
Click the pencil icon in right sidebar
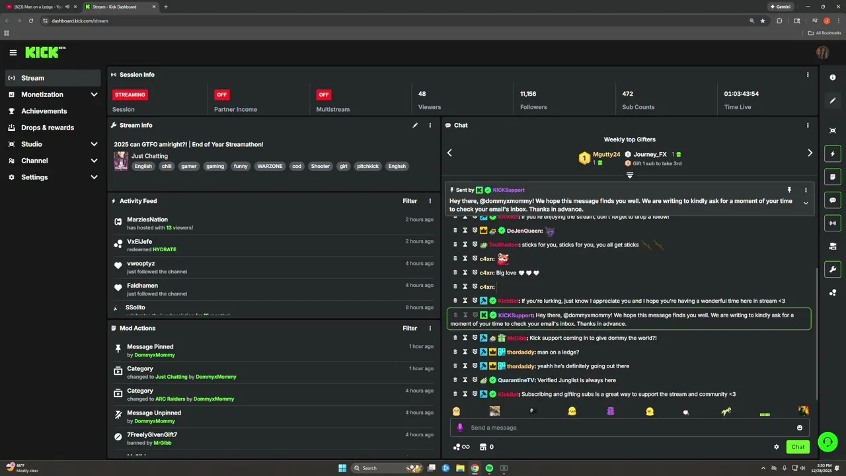coord(832,100)
